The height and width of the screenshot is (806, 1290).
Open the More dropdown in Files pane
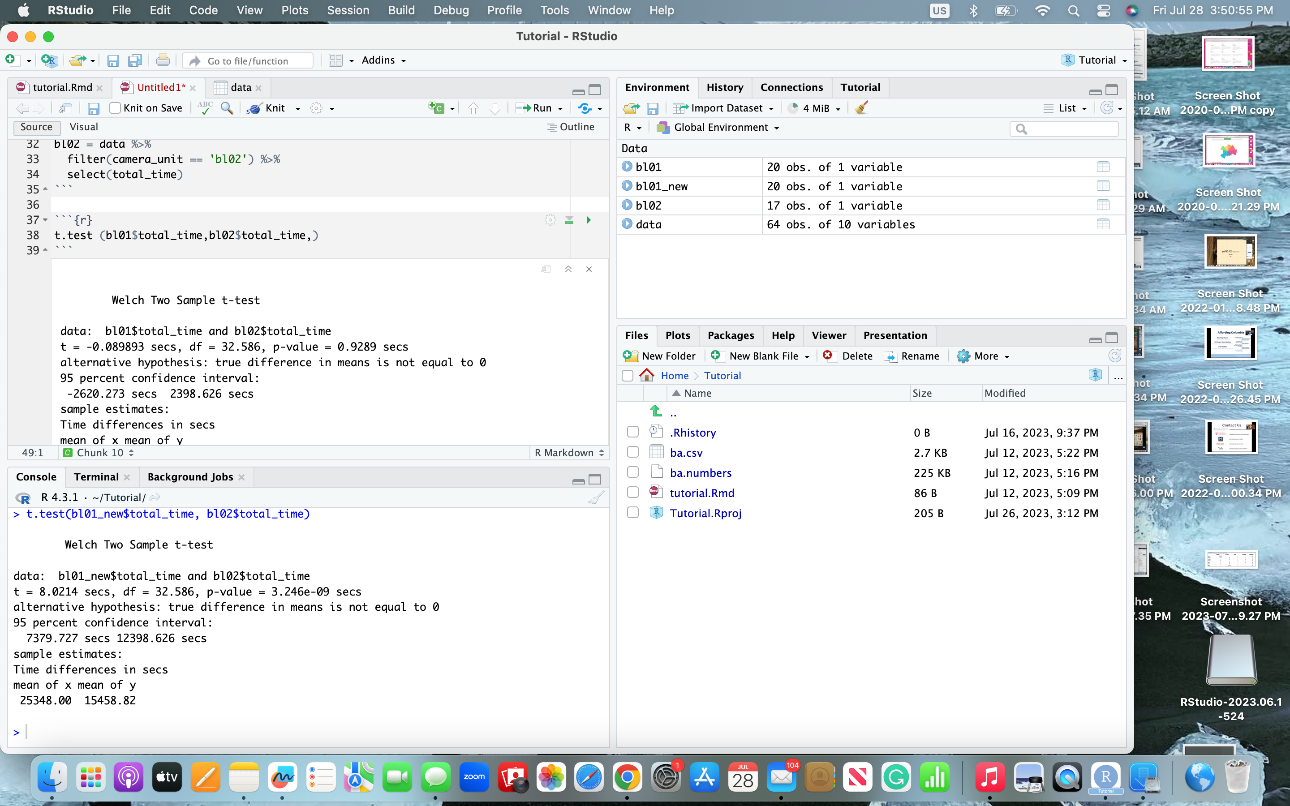[984, 356]
